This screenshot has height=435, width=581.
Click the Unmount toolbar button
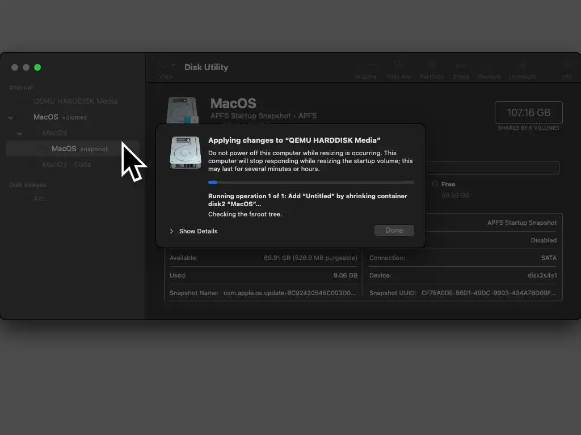tap(522, 70)
